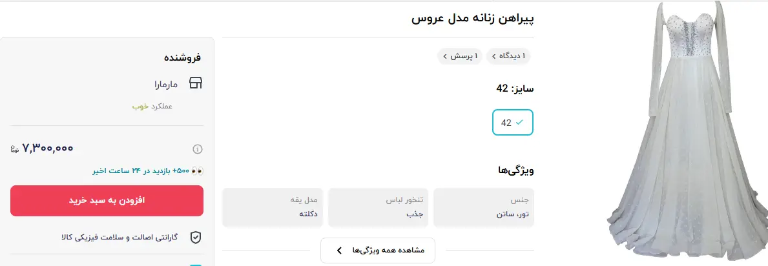This screenshot has height=266, width=768.
Task: Click the wedding dress product image
Action: click(687, 129)
